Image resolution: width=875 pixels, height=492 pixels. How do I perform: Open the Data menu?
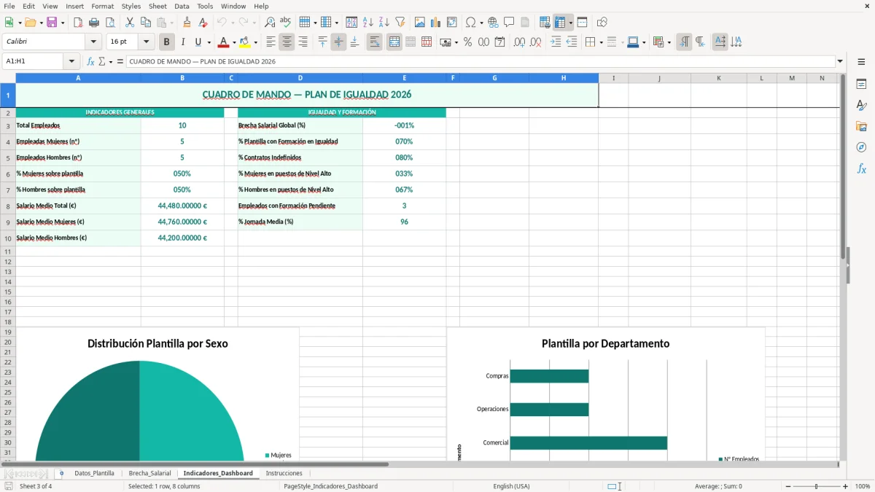coord(182,6)
